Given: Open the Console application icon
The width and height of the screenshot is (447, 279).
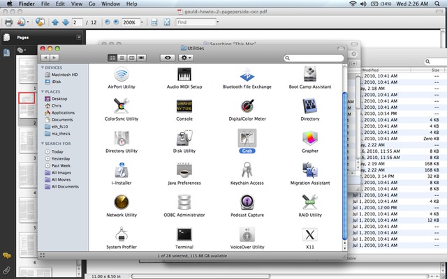Looking at the screenshot, I should 184,106.
